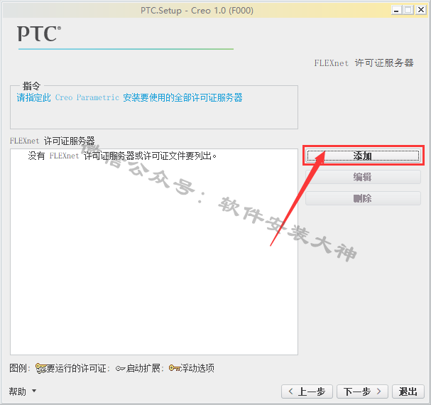The image size is (431, 405).
Task: Click the 要运行的许可证 legend key icon
Action: coord(40,368)
